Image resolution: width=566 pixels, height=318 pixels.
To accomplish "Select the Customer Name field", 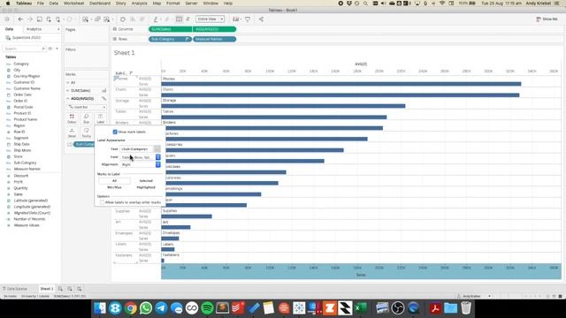I will (x=27, y=88).
